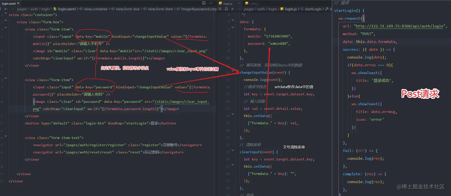The height and width of the screenshot is (196, 451).
Task: Click data: this.data.formdata line
Action: (x=370, y=42)
